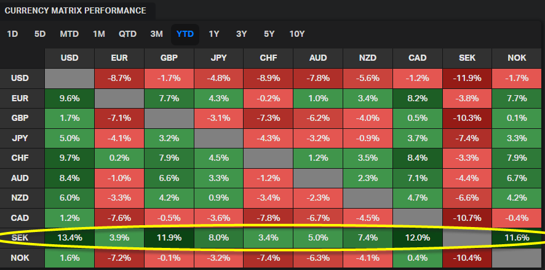Select the 1M period tab
This screenshot has height=270, width=545.
pyautogui.click(x=98, y=34)
